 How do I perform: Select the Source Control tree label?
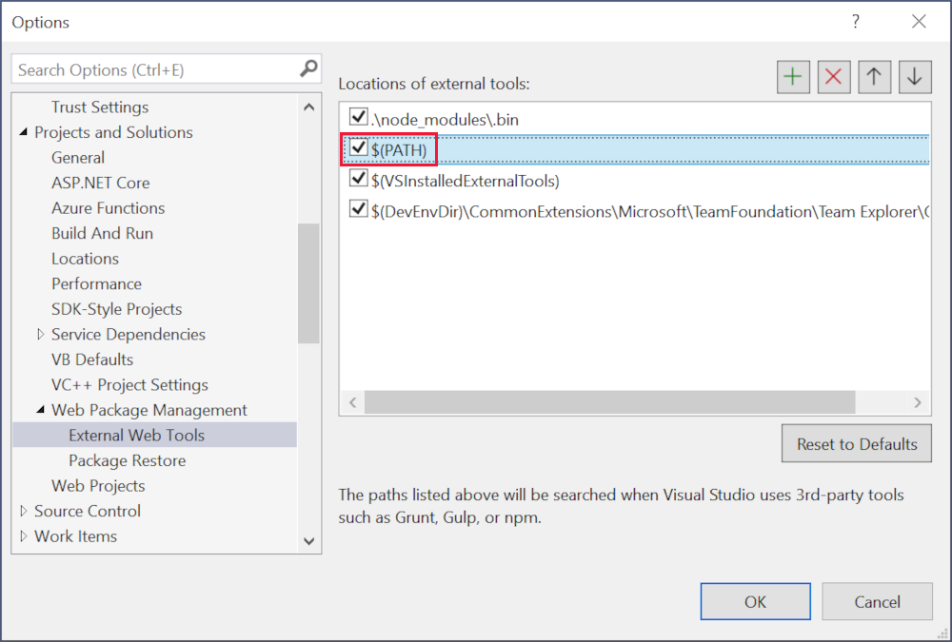(x=88, y=511)
